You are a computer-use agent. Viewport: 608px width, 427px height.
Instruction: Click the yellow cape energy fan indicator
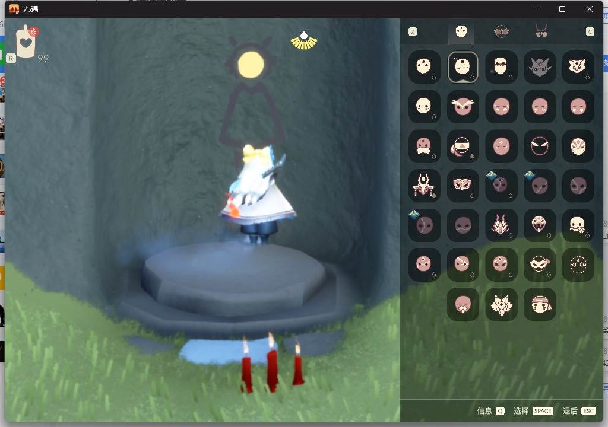pyautogui.click(x=304, y=41)
